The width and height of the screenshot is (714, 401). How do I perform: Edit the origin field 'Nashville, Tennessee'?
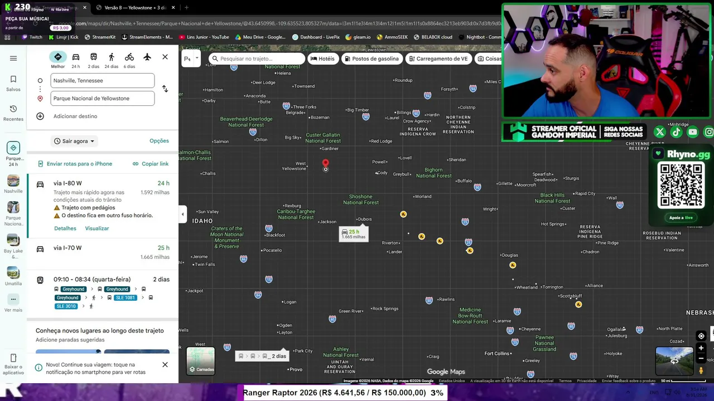pos(103,81)
